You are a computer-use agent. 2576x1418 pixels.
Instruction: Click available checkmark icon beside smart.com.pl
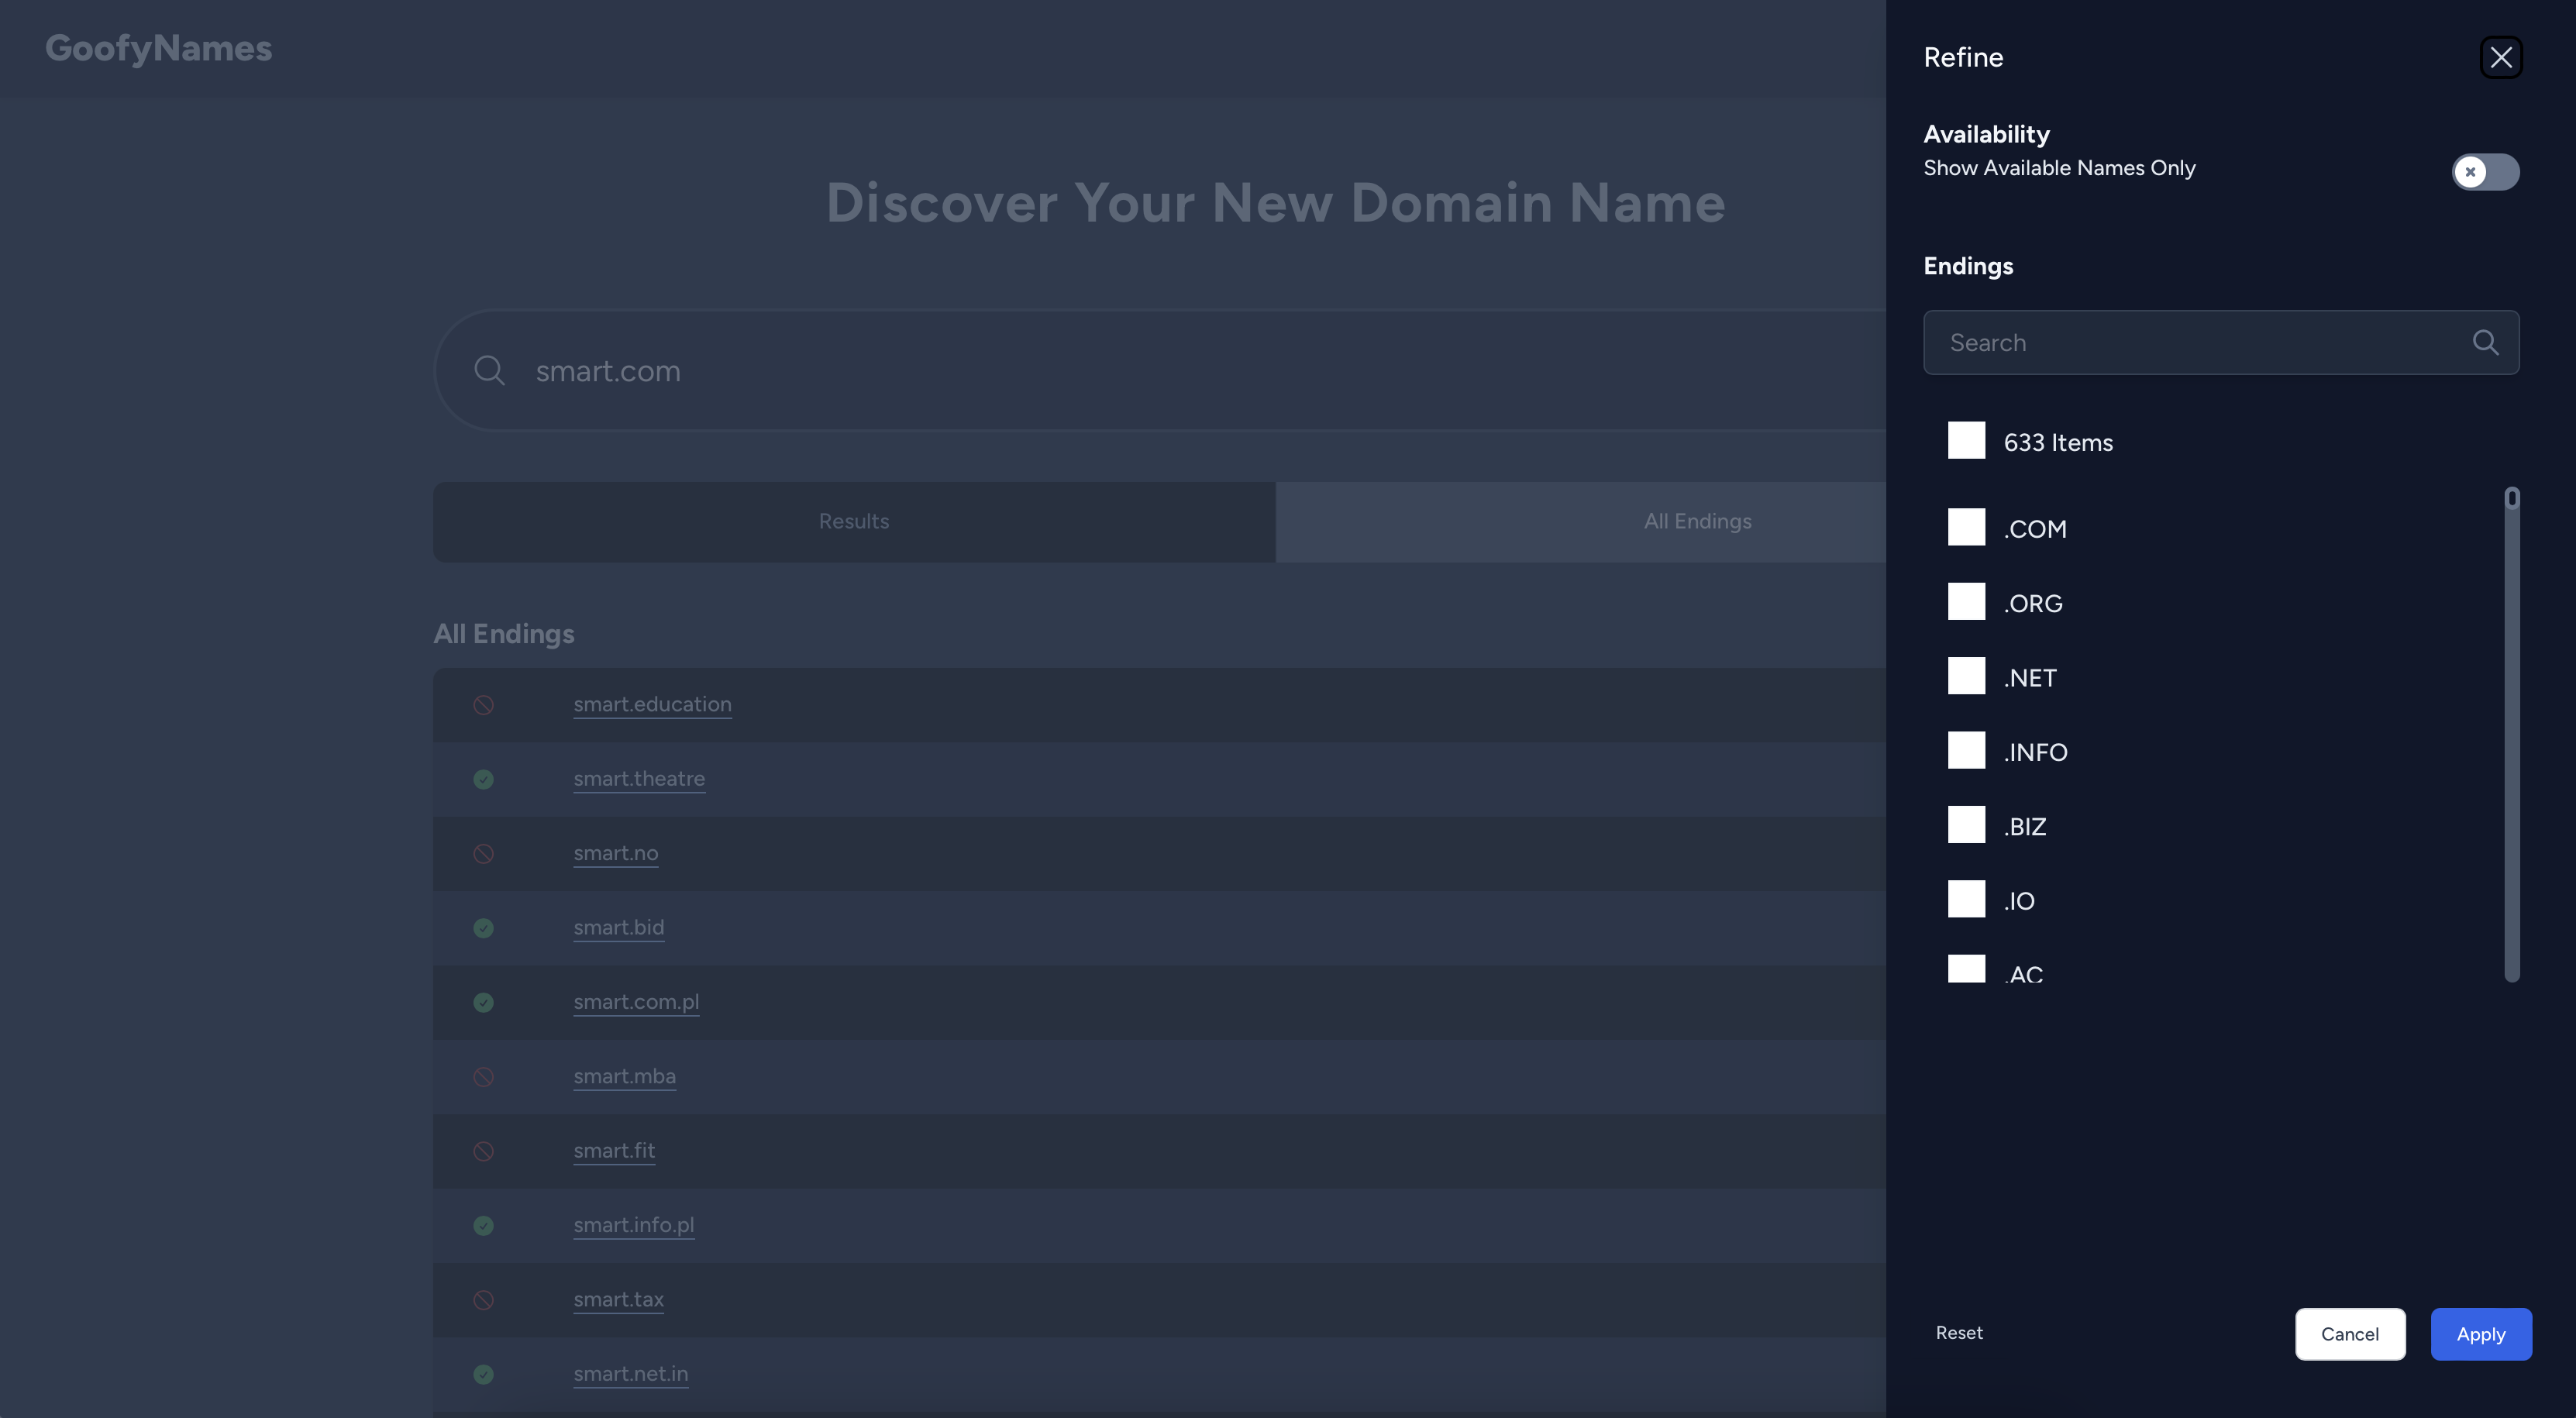(483, 1002)
